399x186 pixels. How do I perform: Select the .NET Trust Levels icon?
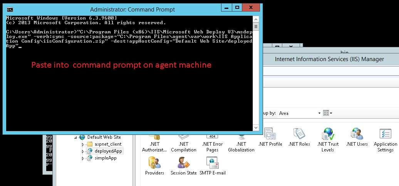(x=328, y=135)
